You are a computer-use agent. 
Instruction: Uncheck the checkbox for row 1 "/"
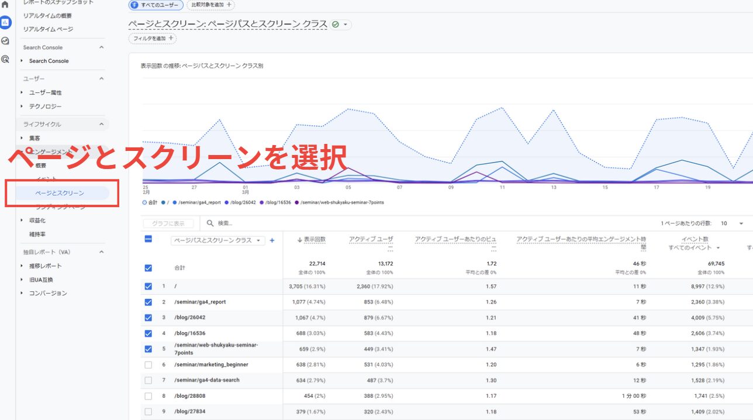click(x=148, y=287)
